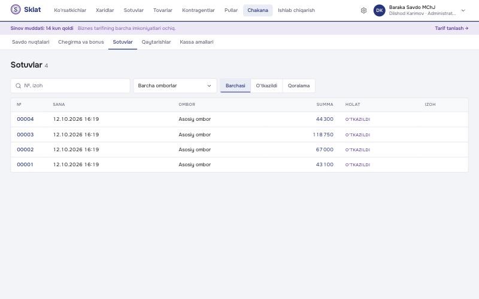This screenshot has height=299, width=479.
Task: Open sale number 00001
Action: coord(25,164)
